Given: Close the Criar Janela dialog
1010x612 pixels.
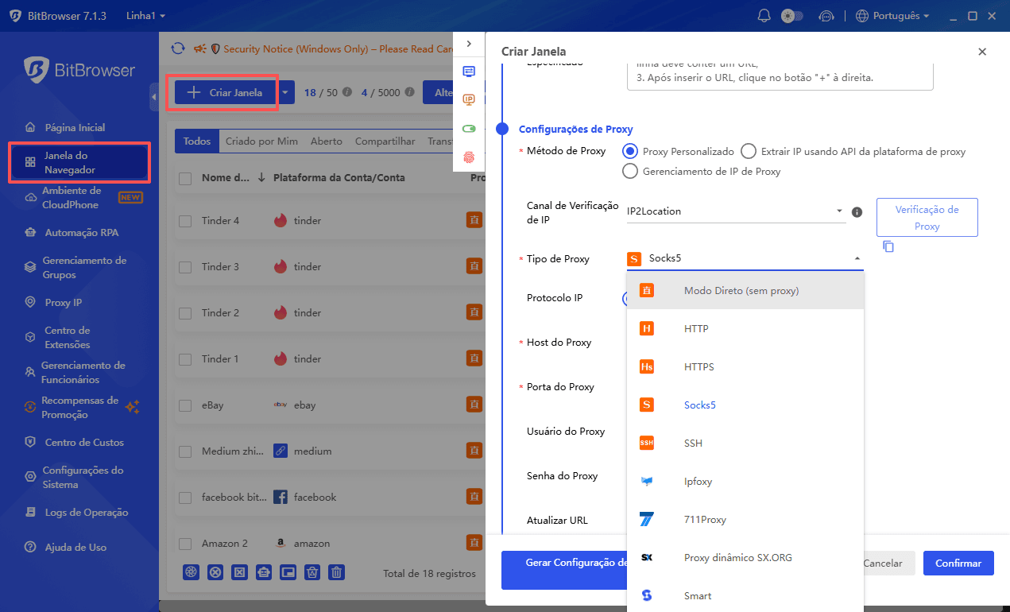Looking at the screenshot, I should (982, 52).
